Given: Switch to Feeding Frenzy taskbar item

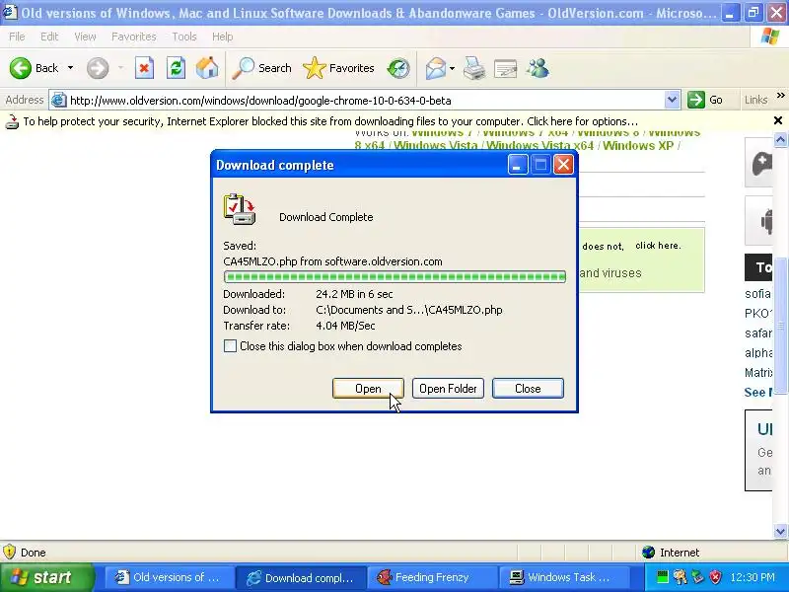Looking at the screenshot, I should [x=432, y=577].
